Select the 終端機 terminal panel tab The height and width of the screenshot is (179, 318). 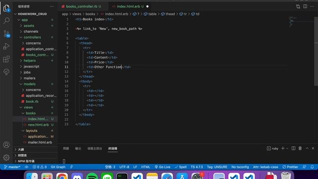coord(113,149)
